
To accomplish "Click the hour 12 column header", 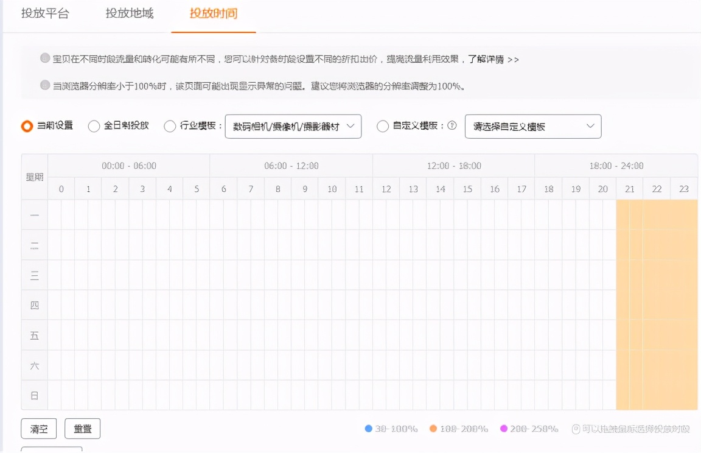I will (386, 189).
